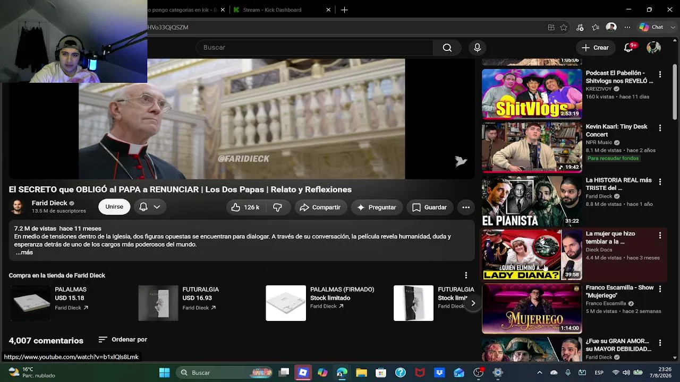Image resolution: width=680 pixels, height=382 pixels.
Task: Open the YouTube account avatar menu
Action: pyautogui.click(x=653, y=48)
